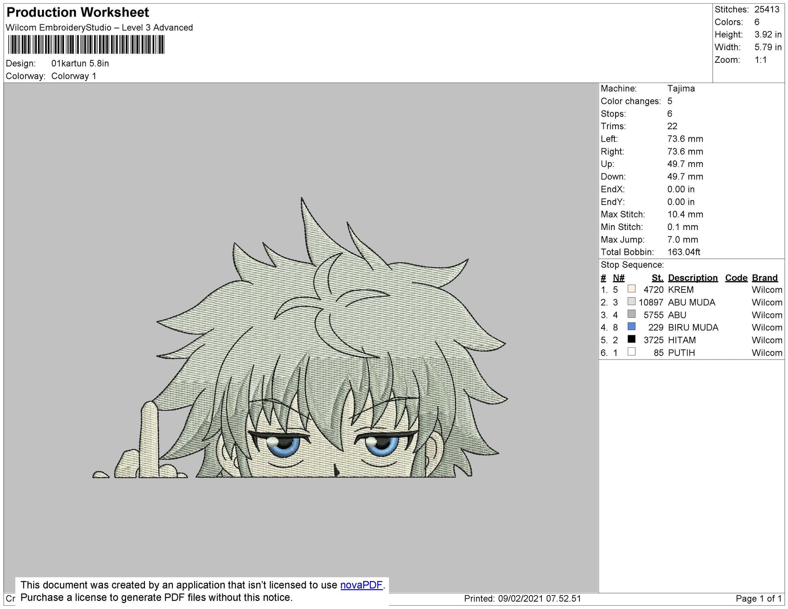
Task: Click the Page 1 of 1 footer
Action: coord(758,599)
